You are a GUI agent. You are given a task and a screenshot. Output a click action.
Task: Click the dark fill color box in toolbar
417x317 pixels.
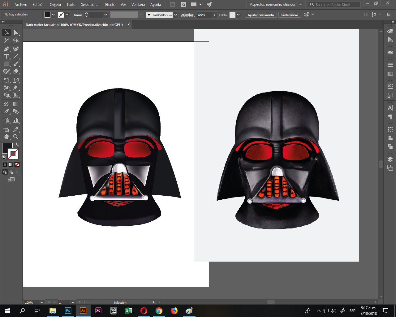pyautogui.click(x=7, y=148)
